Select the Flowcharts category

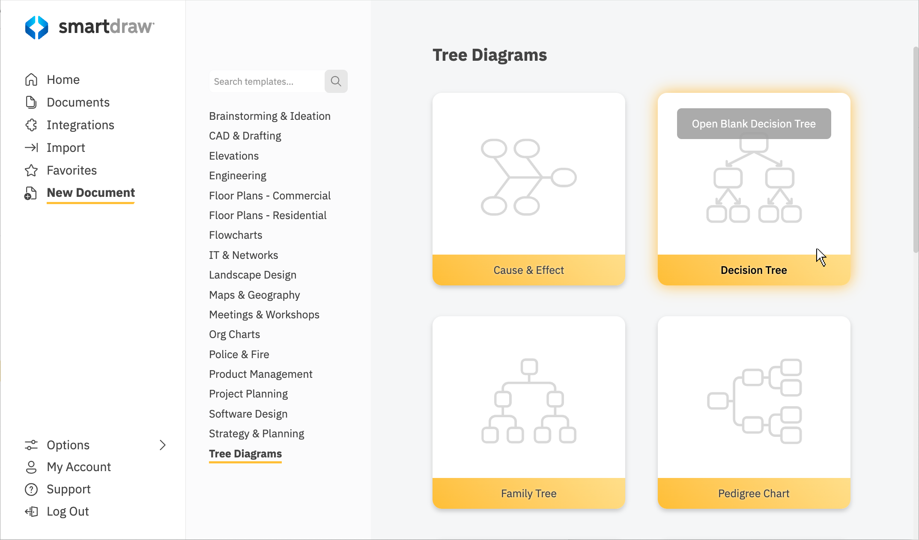point(235,235)
